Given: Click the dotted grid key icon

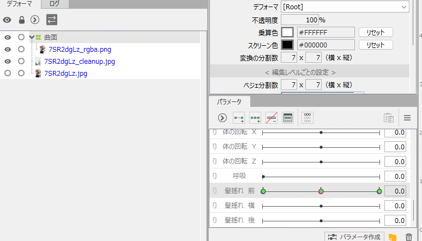Looking at the screenshot, I should pos(308,118).
